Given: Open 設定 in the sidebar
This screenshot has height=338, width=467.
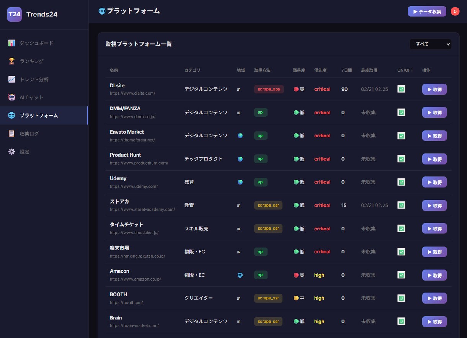Looking at the screenshot, I should (44, 152).
